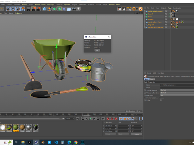Switch to Basic attribute tab
Screen dimensions: 194x145
pyautogui.click(x=147, y=79)
